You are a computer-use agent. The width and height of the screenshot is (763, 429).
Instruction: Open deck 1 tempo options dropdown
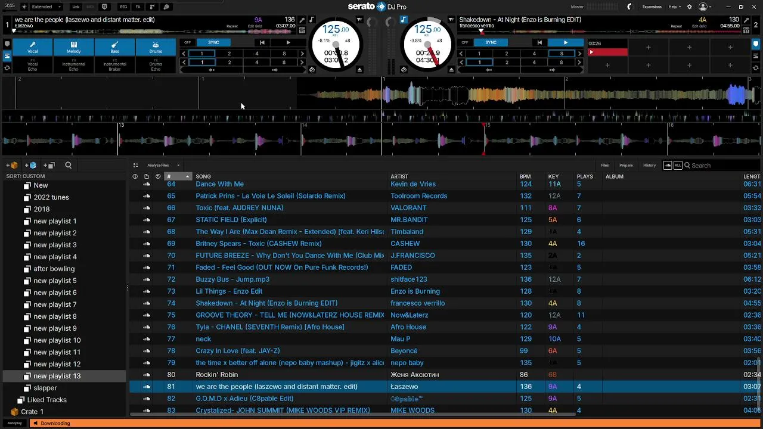coord(359,20)
